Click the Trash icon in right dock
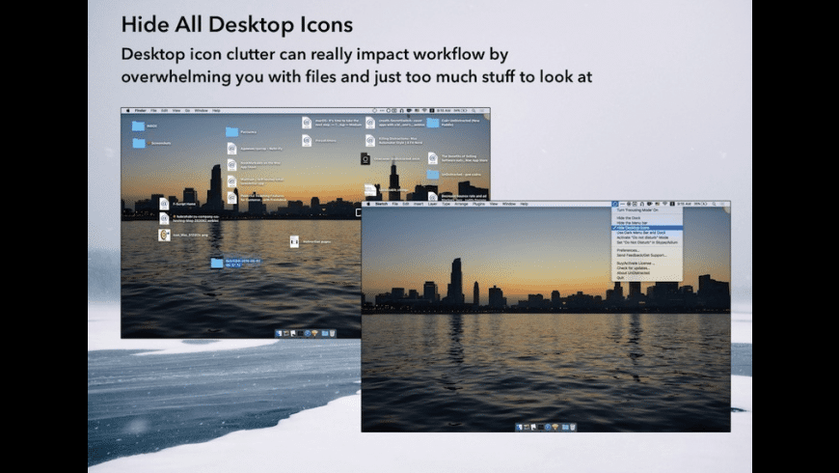839x473 pixels. [x=573, y=426]
